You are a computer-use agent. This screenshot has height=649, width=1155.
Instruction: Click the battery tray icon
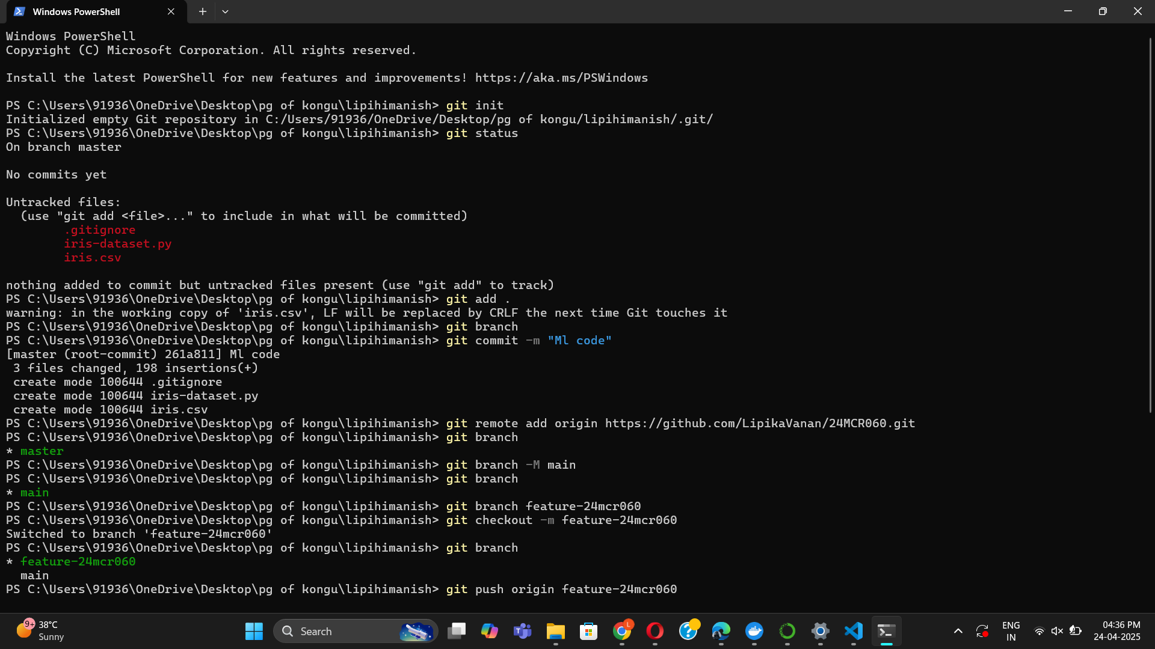pyautogui.click(x=1076, y=631)
